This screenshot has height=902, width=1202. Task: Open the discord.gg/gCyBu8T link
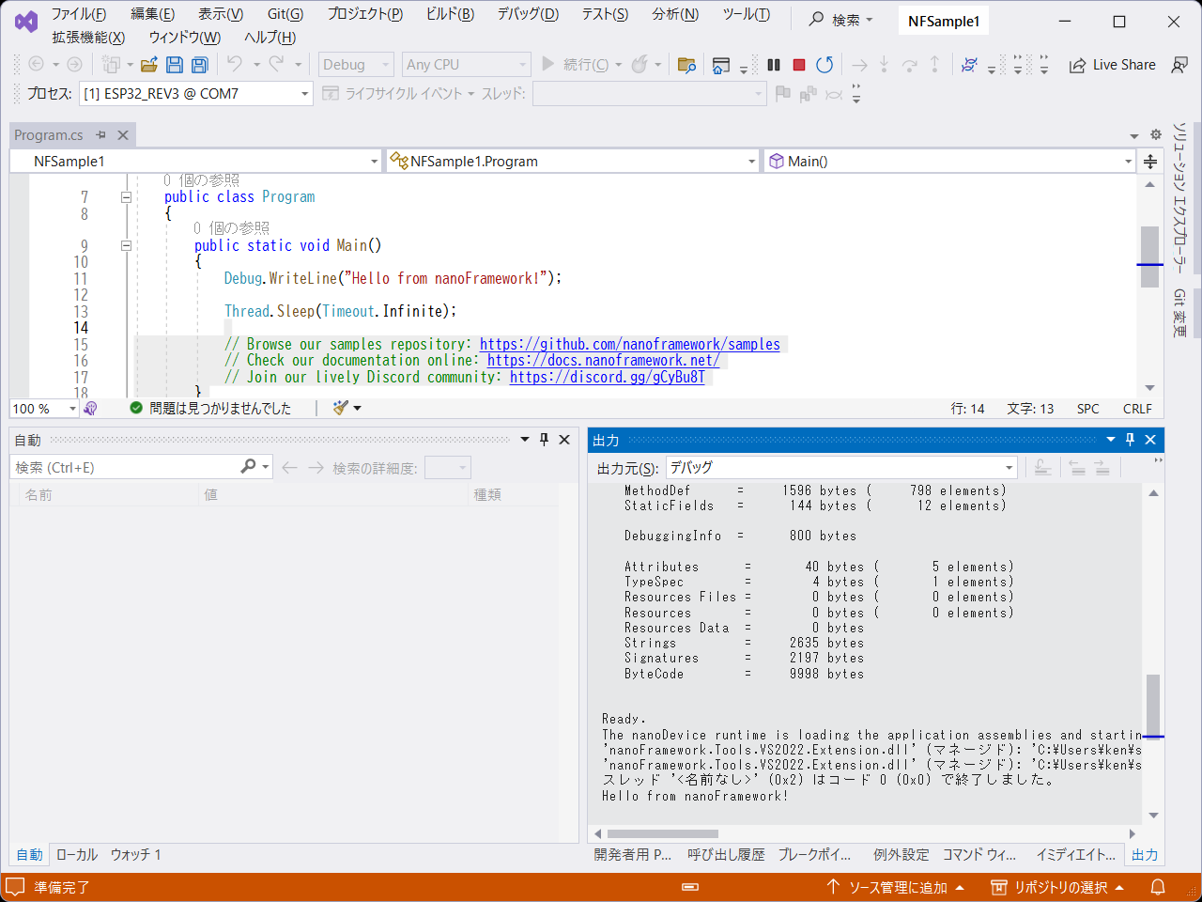(x=608, y=378)
